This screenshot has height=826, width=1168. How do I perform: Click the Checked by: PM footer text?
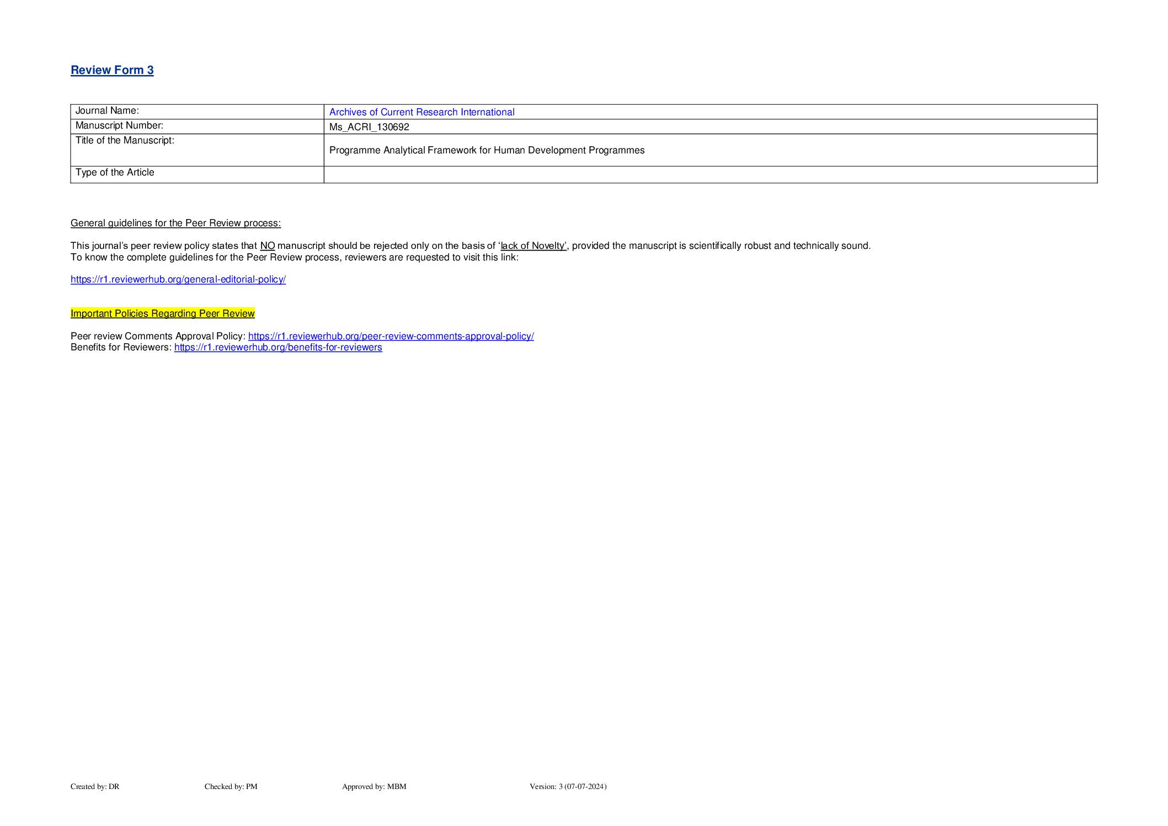point(231,786)
